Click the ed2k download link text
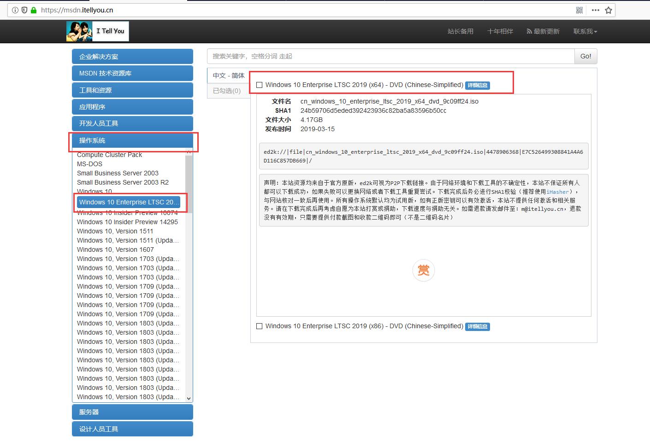This screenshot has width=650, height=441. click(423, 156)
